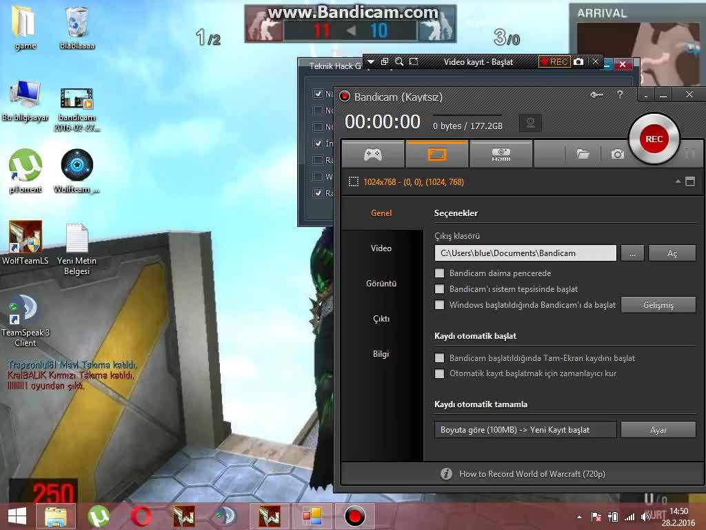Open µTorrent from the taskbar

(x=99, y=516)
